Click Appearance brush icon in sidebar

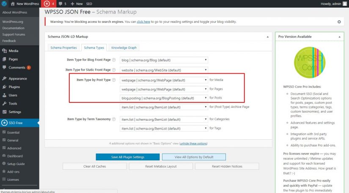tap(5, 78)
